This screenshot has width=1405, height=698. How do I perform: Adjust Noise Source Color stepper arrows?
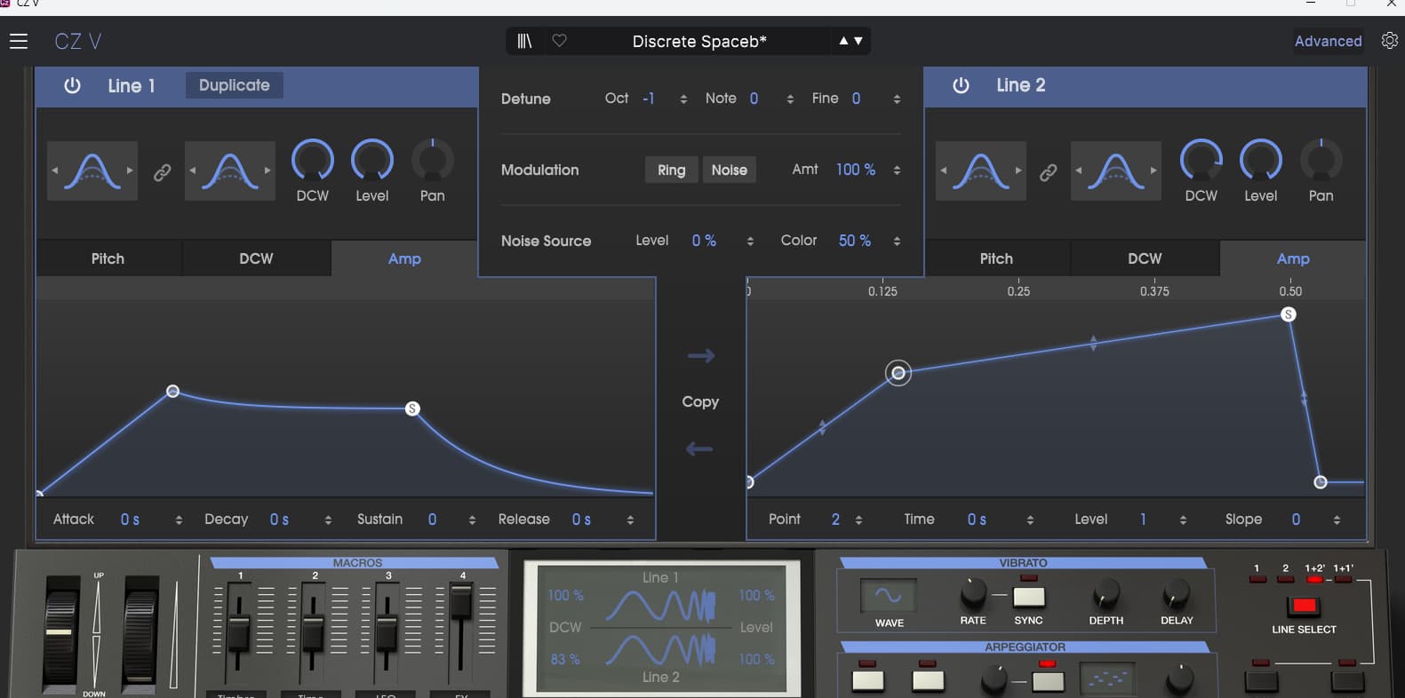click(897, 242)
